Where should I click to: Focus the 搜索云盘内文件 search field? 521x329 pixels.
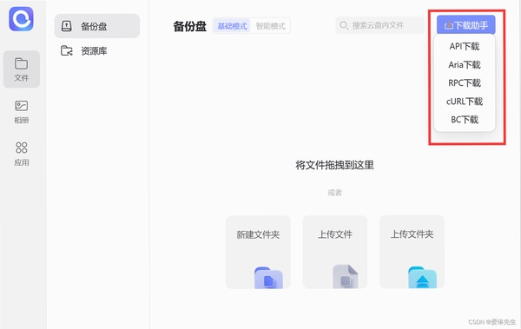coord(379,25)
